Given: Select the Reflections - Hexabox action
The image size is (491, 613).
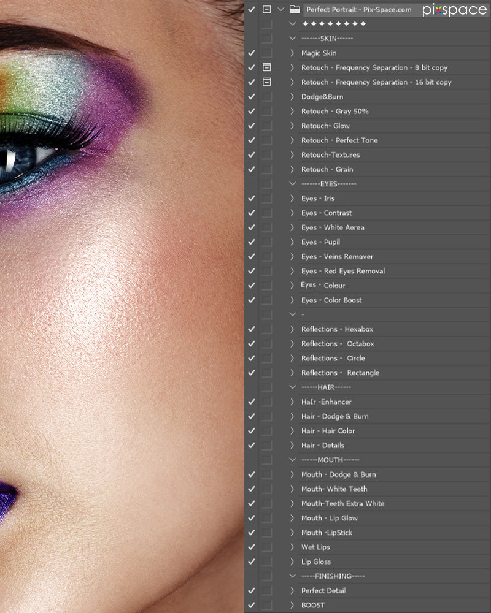Looking at the screenshot, I should [x=337, y=329].
